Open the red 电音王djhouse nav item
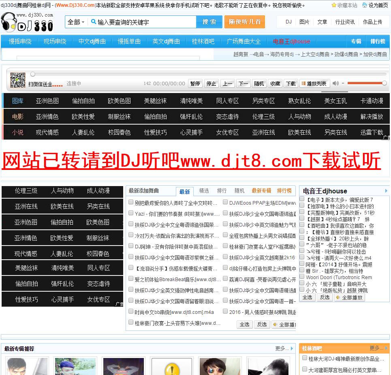 click(x=291, y=41)
